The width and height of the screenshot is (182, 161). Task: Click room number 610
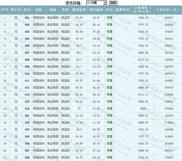(27, 73)
